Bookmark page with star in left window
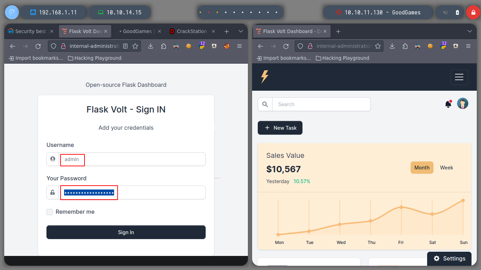Screen dimensions: 481x270 pos(135,46)
